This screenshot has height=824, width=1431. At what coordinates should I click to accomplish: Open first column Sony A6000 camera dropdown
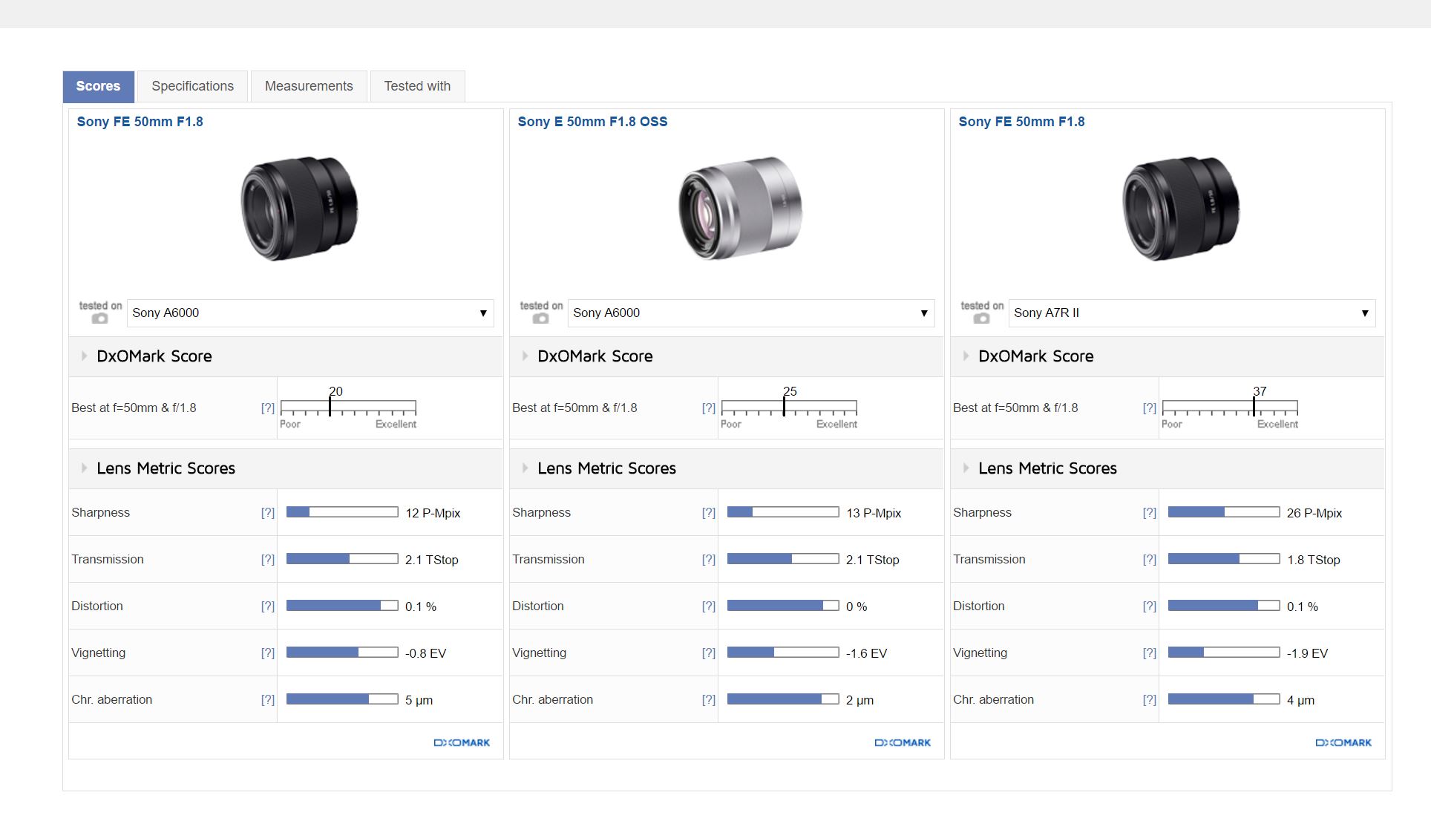(x=310, y=313)
